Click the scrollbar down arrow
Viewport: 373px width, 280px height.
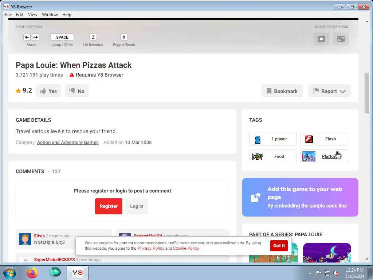(367, 259)
